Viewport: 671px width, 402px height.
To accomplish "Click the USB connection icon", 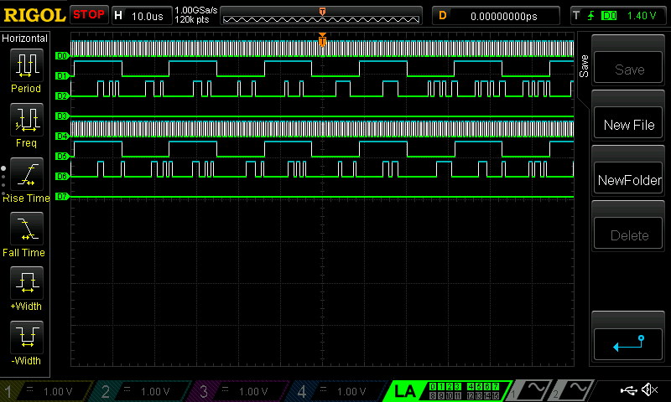I will pyautogui.click(x=629, y=390).
